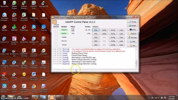The height and width of the screenshot is (100, 178).
Task: Click the XAMPP logo icon in the control panel
Action: tap(55, 22)
